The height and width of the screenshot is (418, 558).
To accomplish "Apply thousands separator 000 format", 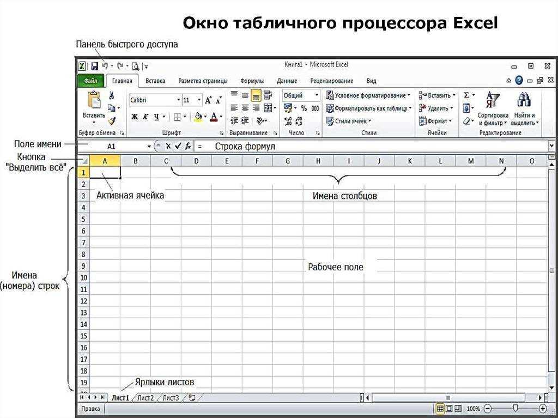I will [315, 108].
